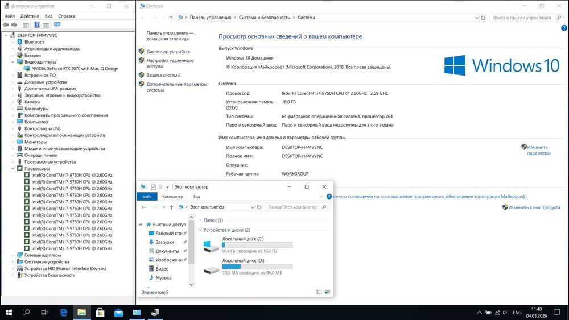
Task: Open Вид ribbon tab in Explorer
Action: [x=196, y=197]
